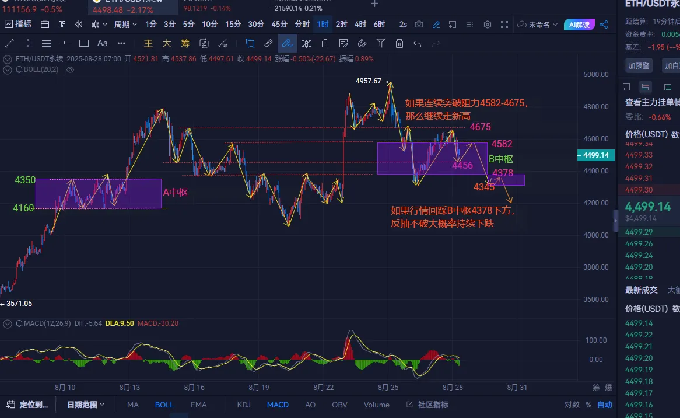The image size is (680, 418).
Task: Toggle BOLL visibility eye icon
Action: point(70,69)
